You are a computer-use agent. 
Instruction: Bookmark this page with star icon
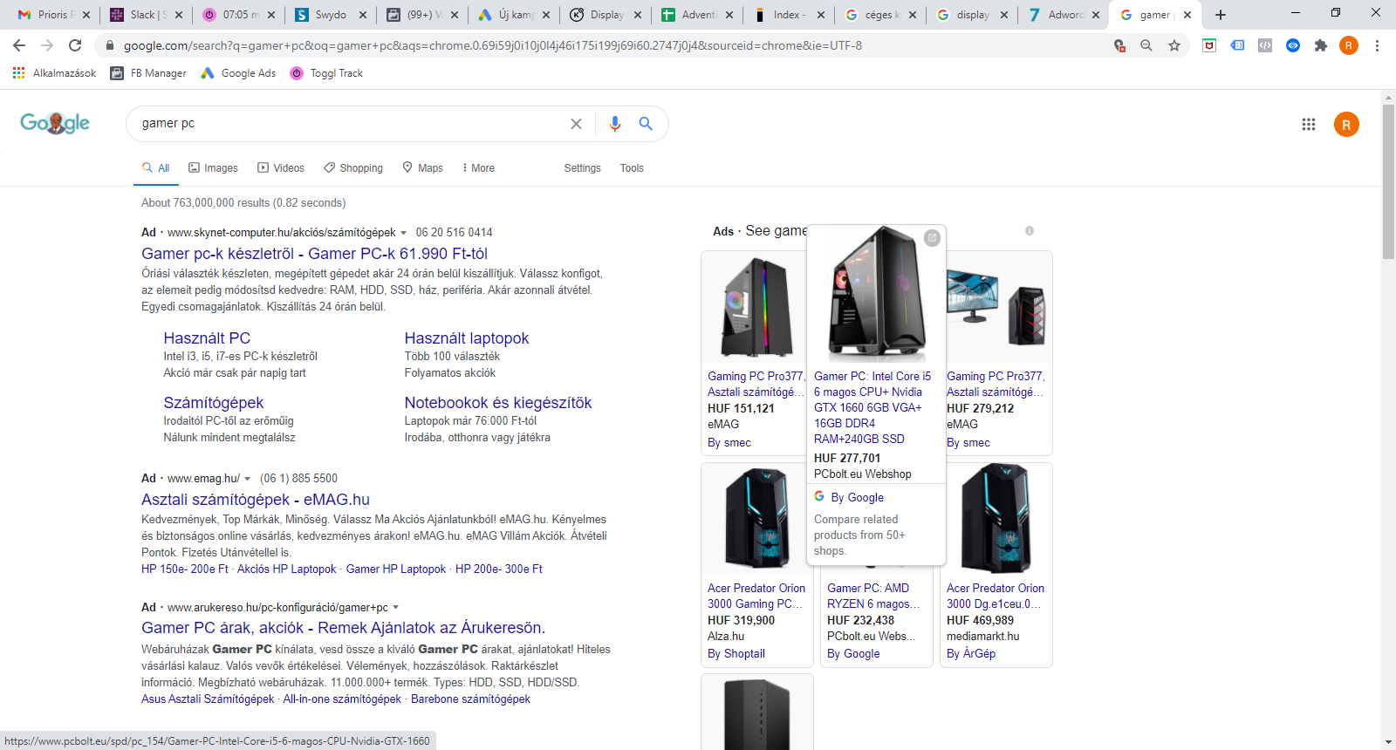pyautogui.click(x=1174, y=45)
